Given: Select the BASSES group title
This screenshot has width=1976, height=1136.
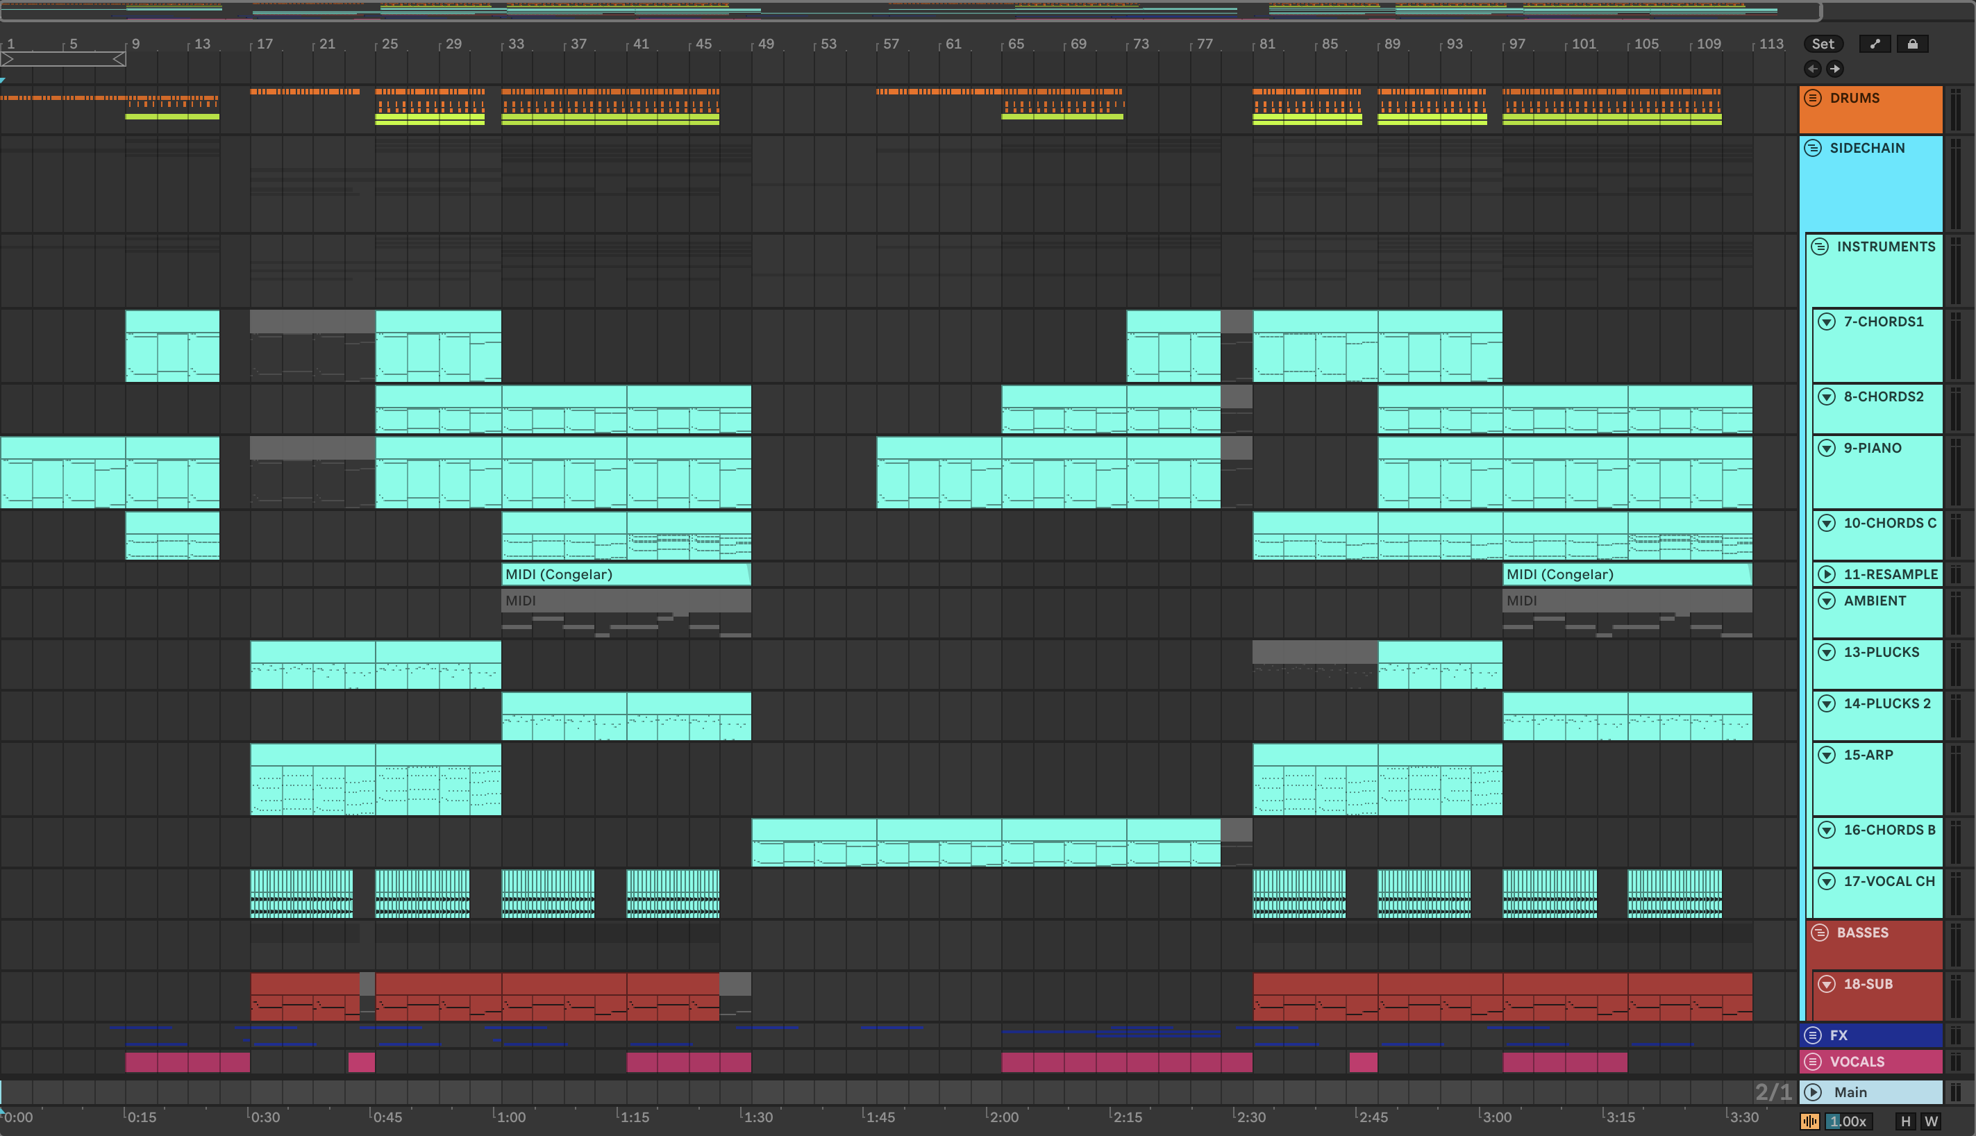Looking at the screenshot, I should 1862,933.
